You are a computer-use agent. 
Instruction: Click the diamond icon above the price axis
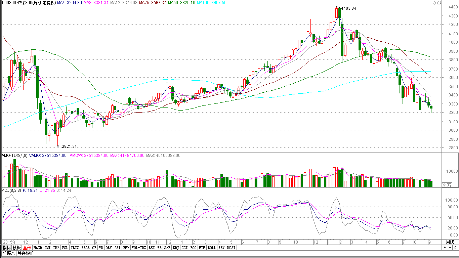tap(434, 2)
